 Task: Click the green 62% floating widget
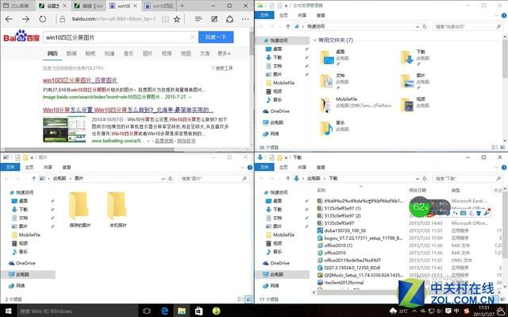419,207
